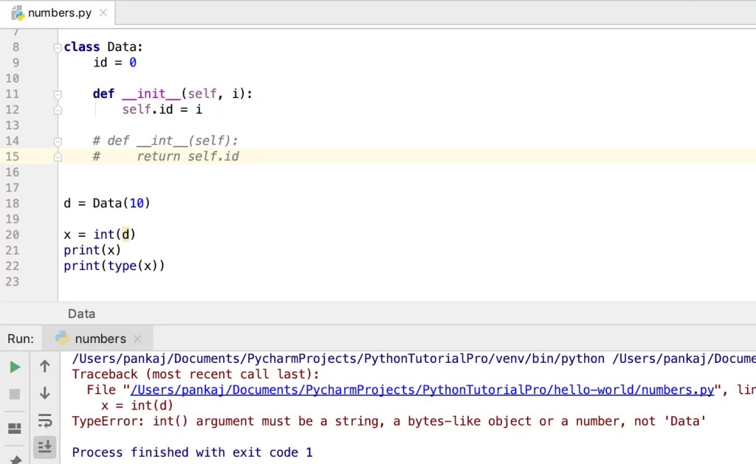Image resolution: width=756 pixels, height=464 pixels.
Task: Click the commented 'return self.id' line
Action: point(166,156)
